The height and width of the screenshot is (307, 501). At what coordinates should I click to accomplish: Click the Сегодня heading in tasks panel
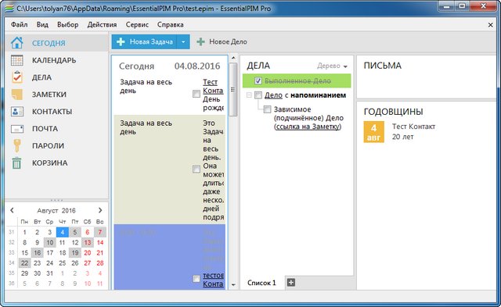point(136,66)
